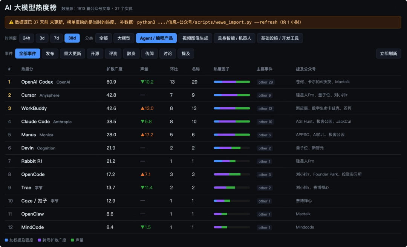Click the ▲17.2 change indicator for Manus

click(147, 135)
